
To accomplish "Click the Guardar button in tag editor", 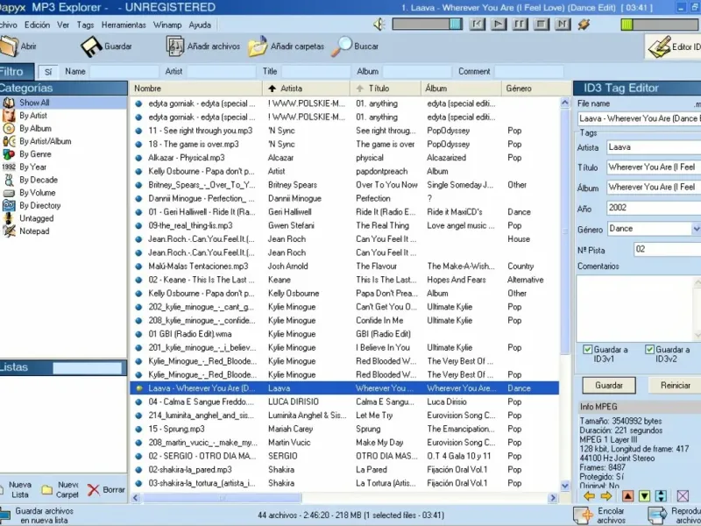I will click(x=609, y=385).
